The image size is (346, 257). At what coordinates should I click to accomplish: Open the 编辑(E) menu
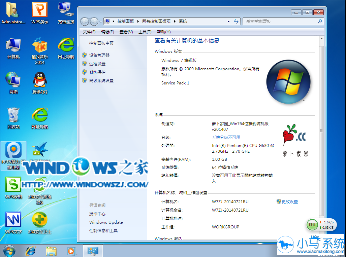107,32
